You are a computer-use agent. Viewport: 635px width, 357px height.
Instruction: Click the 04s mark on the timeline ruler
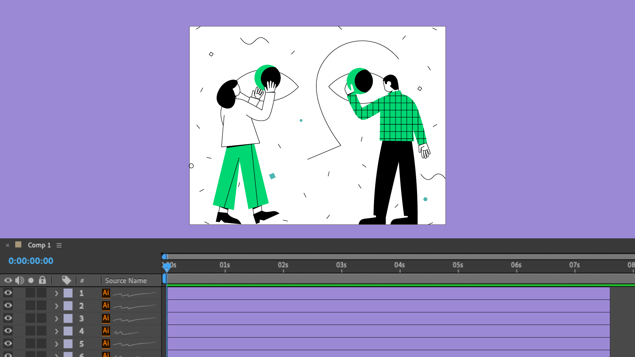point(399,265)
